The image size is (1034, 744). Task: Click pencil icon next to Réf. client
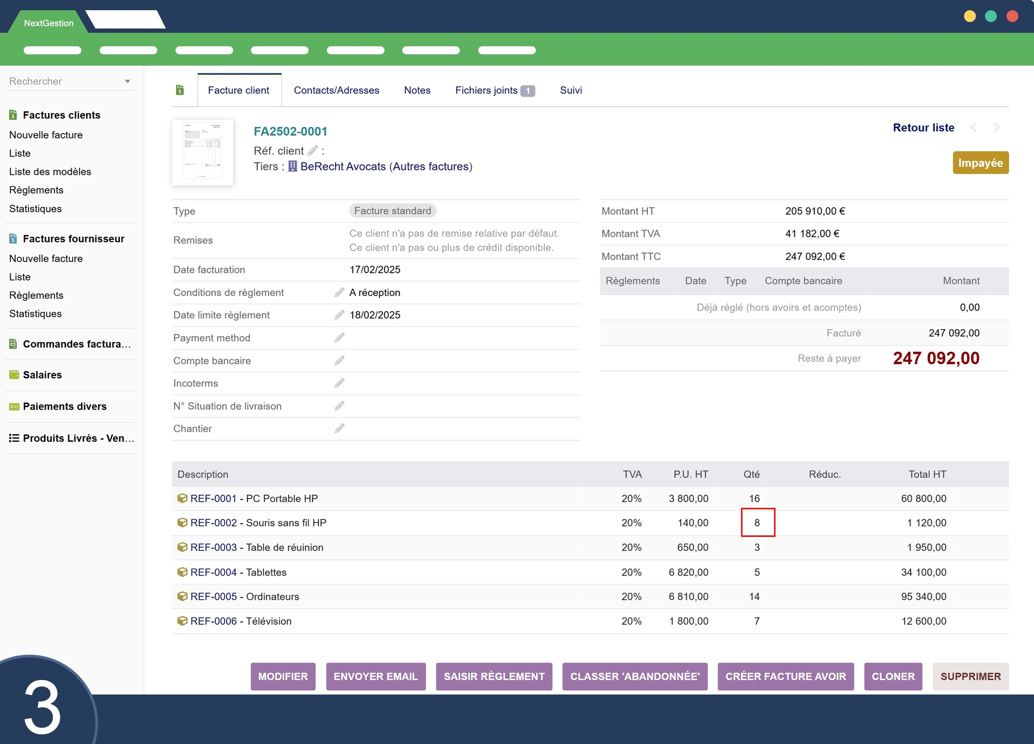point(312,151)
